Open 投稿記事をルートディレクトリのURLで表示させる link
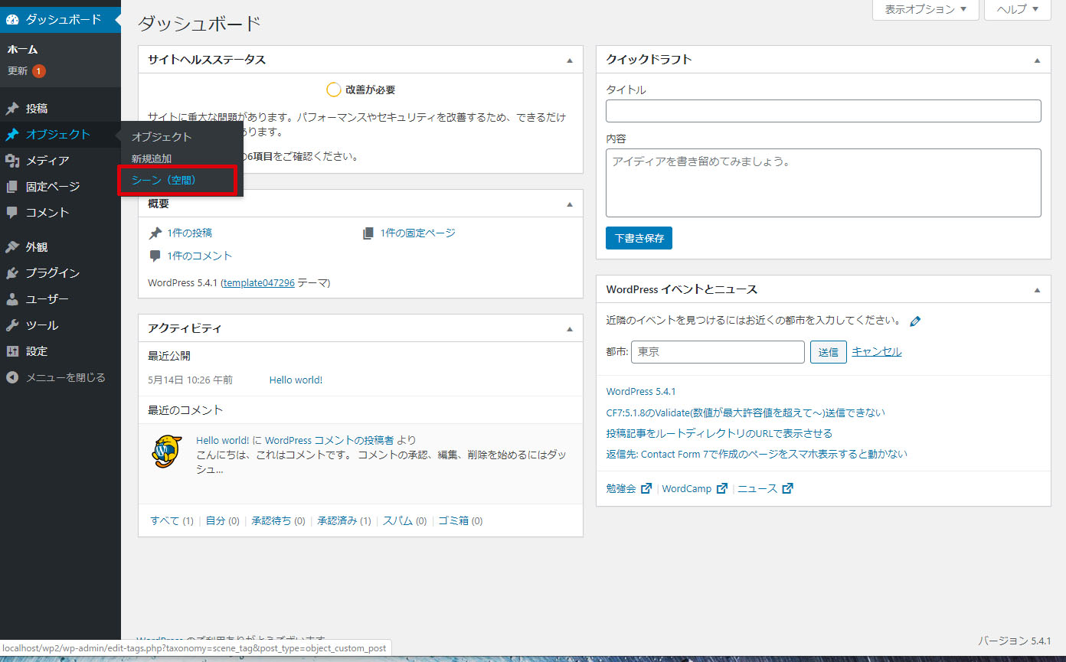The image size is (1066, 662). (719, 433)
